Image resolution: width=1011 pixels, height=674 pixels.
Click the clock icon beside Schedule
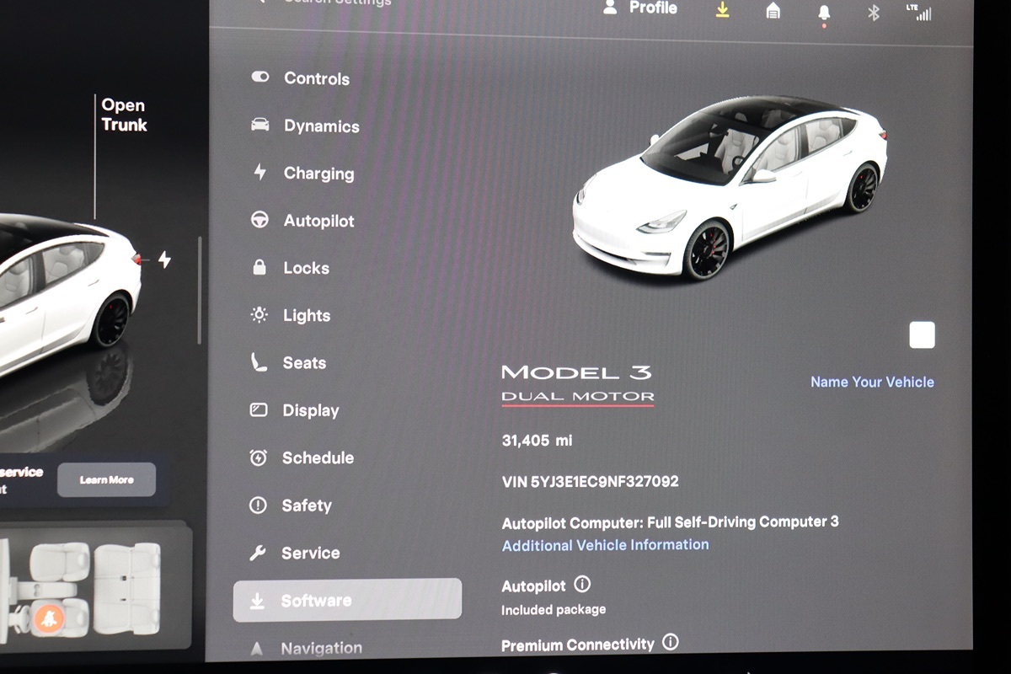(x=258, y=457)
